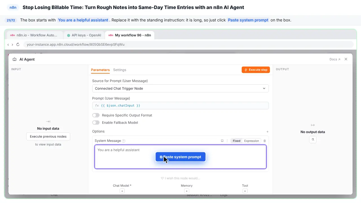361x203 pixels.
Task: Add a Chat Model with its plus button
Action: click(x=122, y=191)
